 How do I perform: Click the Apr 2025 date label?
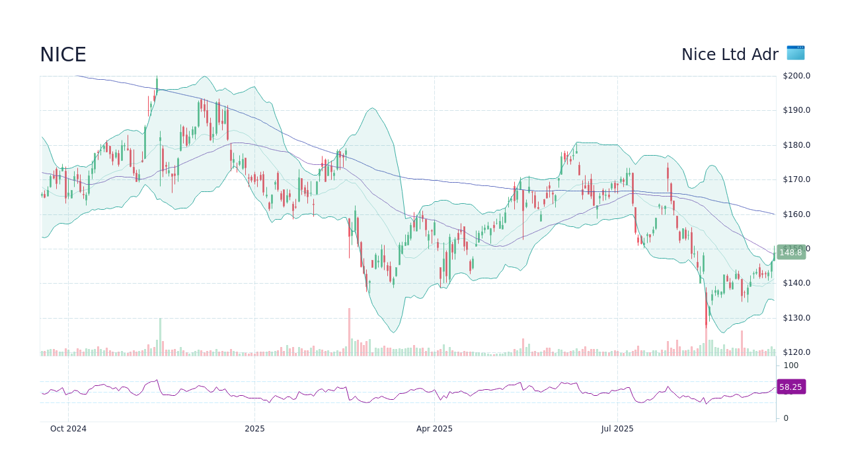tap(434, 429)
